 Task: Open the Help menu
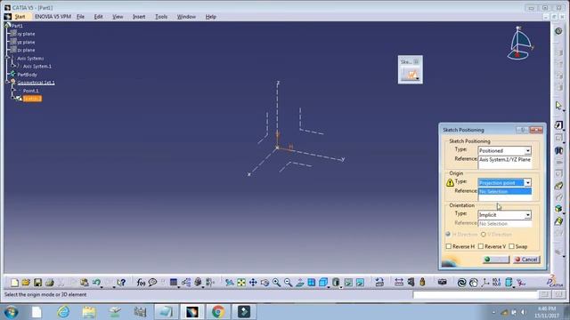click(x=210, y=17)
